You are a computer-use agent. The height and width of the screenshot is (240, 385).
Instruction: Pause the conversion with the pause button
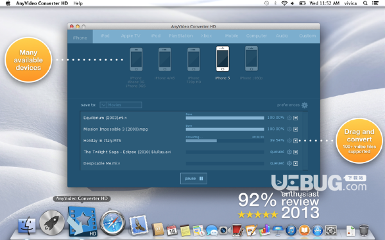194,179
